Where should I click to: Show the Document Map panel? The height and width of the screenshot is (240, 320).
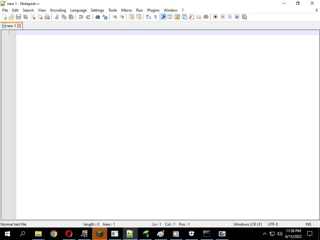177,17
